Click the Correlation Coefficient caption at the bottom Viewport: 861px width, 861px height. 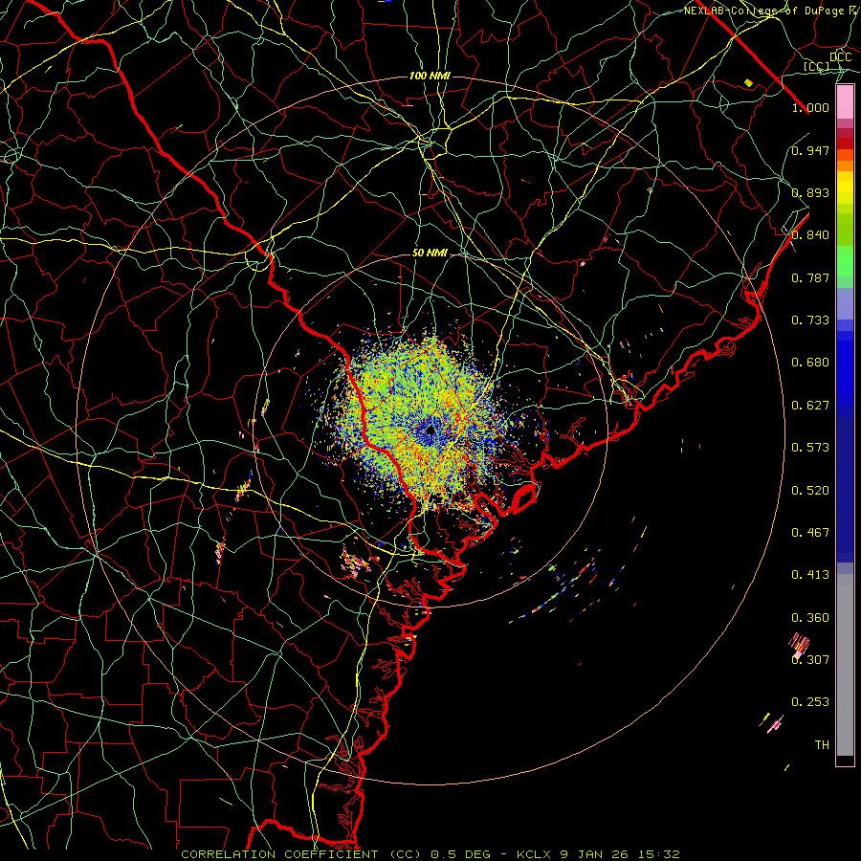pyautogui.click(x=430, y=854)
